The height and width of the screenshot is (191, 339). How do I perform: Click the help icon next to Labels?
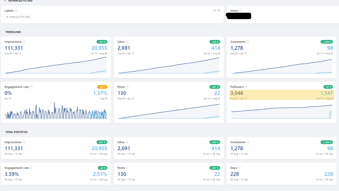[16, 11]
